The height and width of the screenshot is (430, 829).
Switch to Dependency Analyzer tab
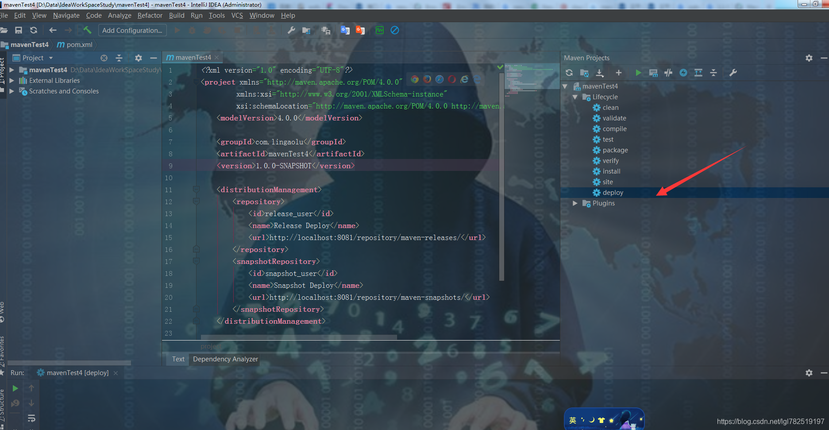pos(225,359)
